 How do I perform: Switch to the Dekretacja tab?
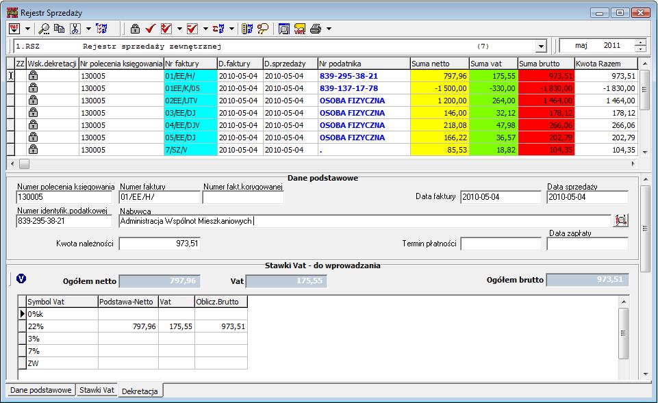(140, 391)
